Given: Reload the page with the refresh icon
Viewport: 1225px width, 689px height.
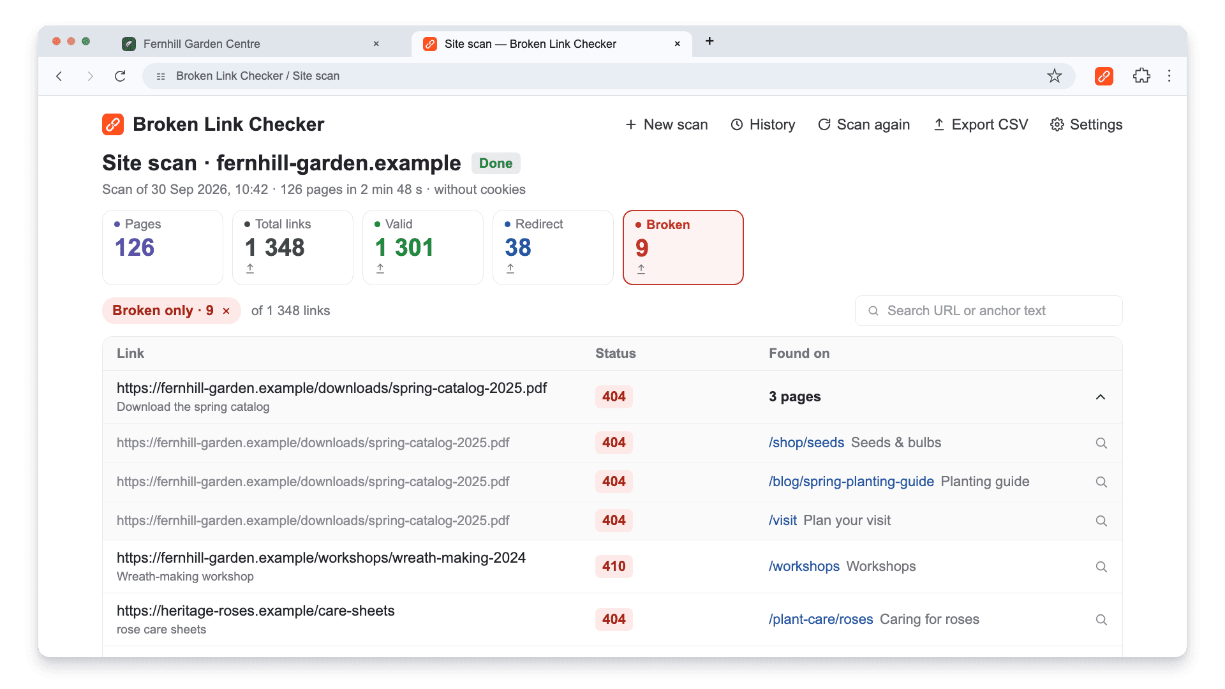Looking at the screenshot, I should click(120, 76).
